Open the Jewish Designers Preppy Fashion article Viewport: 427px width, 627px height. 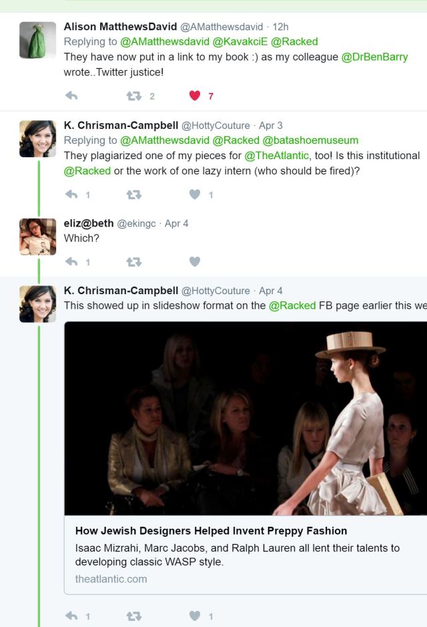pyautogui.click(x=211, y=531)
